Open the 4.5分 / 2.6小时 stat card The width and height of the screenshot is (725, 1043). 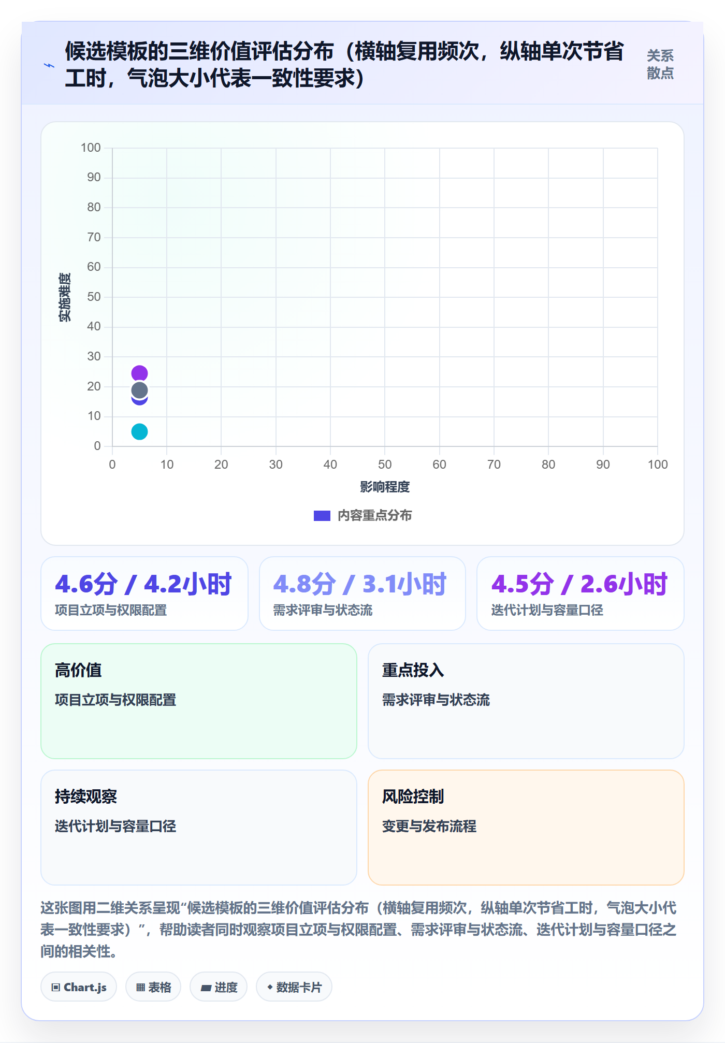coord(581,593)
